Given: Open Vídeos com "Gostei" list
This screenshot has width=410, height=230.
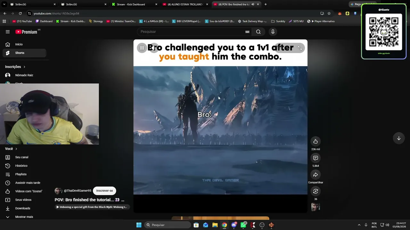Looking at the screenshot, I should pos(24,191).
